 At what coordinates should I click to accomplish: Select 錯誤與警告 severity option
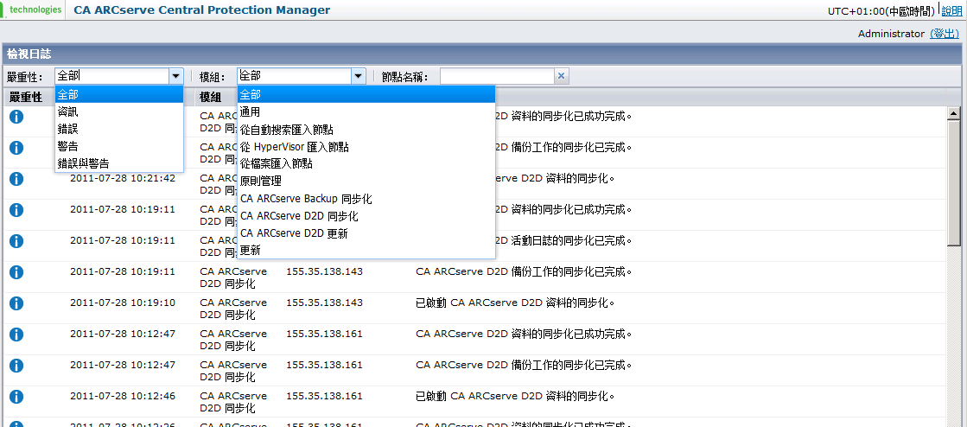[x=119, y=164]
